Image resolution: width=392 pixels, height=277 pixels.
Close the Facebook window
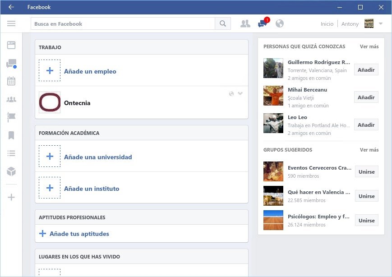click(381, 7)
